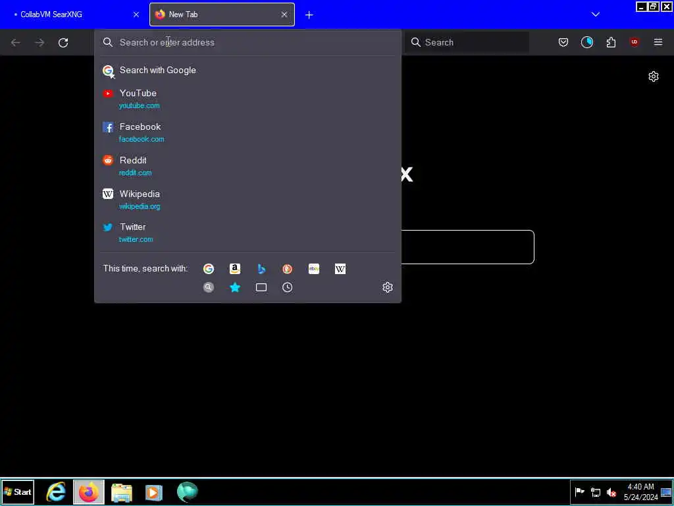The width and height of the screenshot is (674, 506).
Task: Choose Amazon one-off search engine
Action: click(x=235, y=269)
